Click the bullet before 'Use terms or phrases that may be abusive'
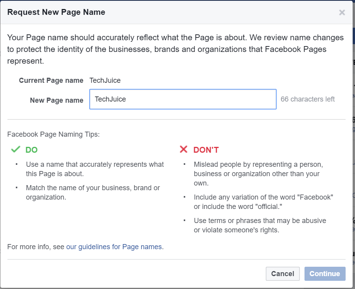This screenshot has width=355, height=289. pyautogui.click(x=184, y=221)
